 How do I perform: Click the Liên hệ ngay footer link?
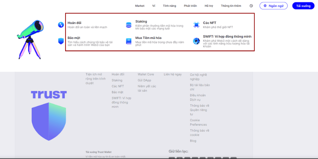[173, 74]
